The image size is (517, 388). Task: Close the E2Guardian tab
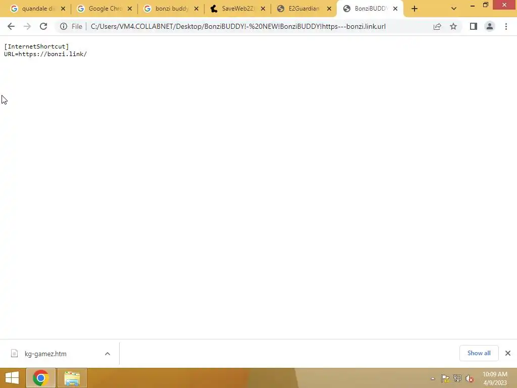[329, 9]
